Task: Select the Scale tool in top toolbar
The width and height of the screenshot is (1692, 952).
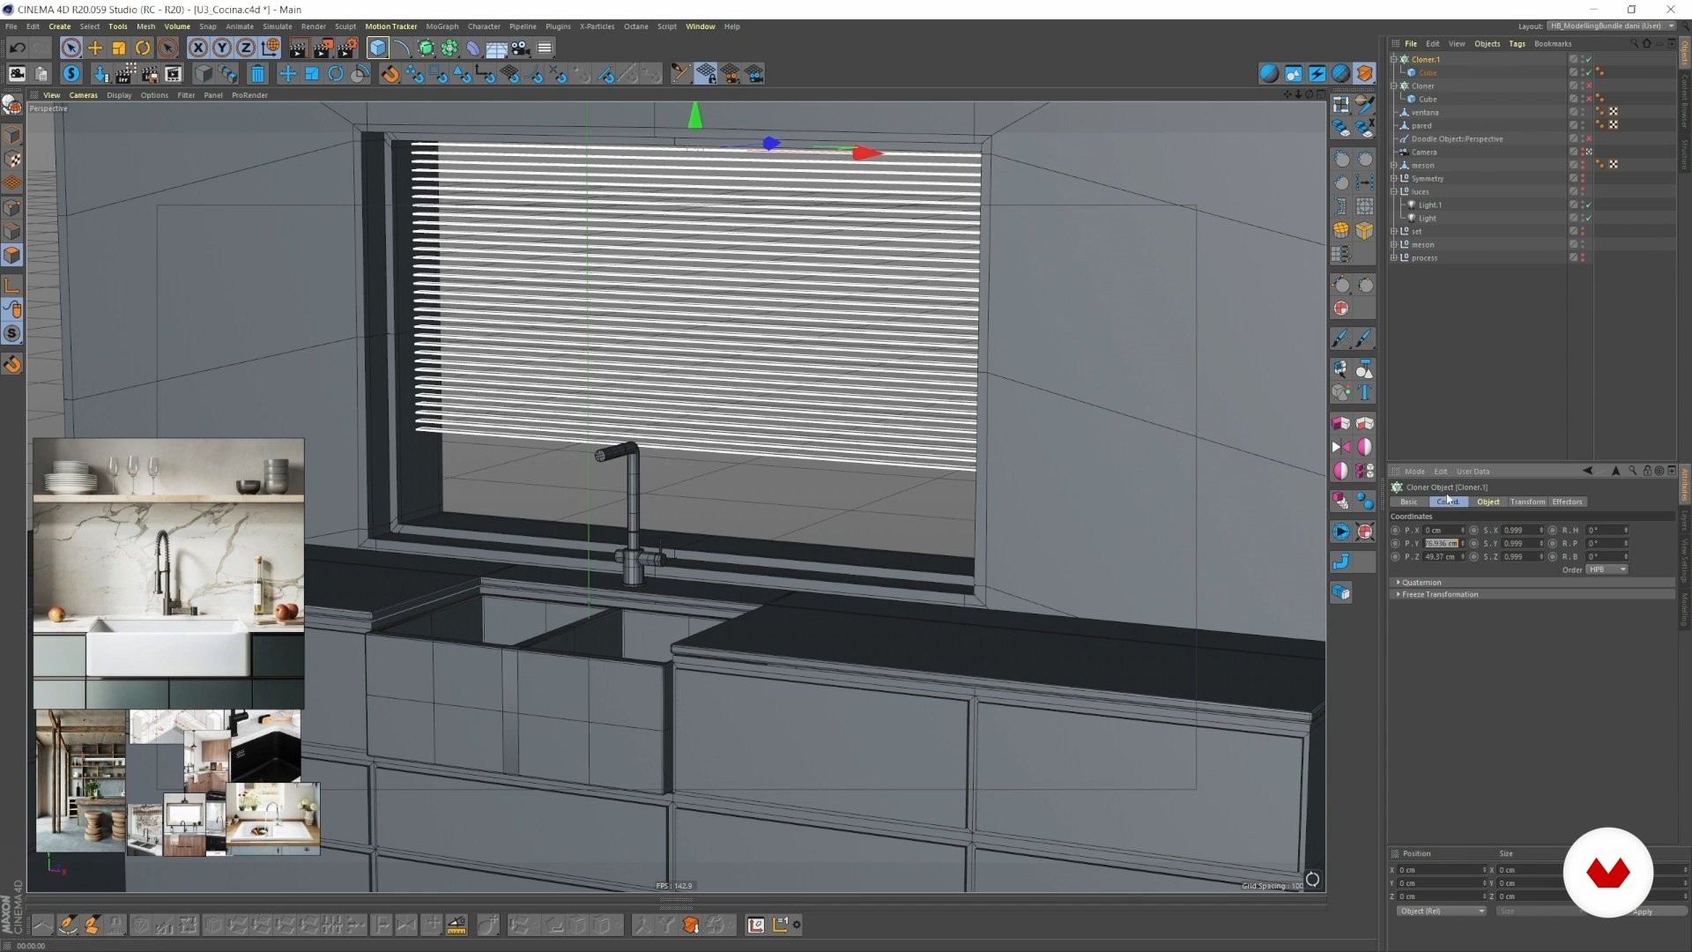Action: pyautogui.click(x=119, y=48)
